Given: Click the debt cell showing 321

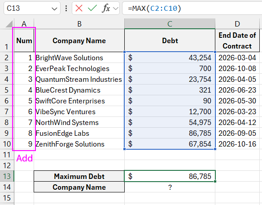Looking at the screenshot, I should [x=170, y=90].
